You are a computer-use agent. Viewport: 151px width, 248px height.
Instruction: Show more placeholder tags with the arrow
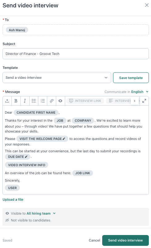coord(135,101)
